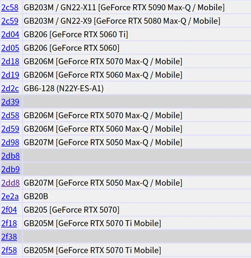Open the 2f58 device link
Viewport: 251px width, 258px height.
pos(9,250)
